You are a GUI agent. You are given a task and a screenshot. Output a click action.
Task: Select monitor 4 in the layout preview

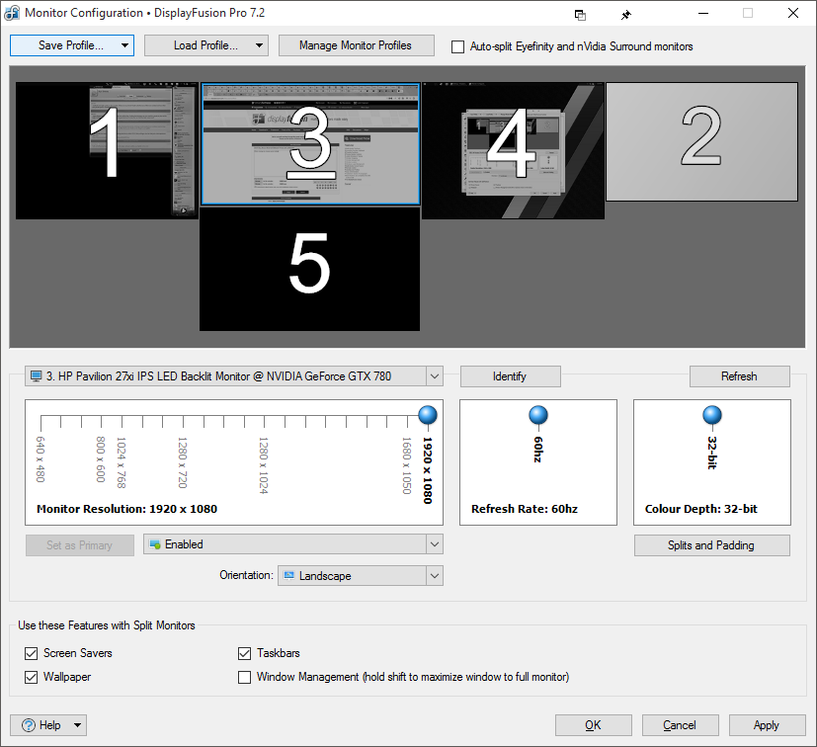pos(512,150)
